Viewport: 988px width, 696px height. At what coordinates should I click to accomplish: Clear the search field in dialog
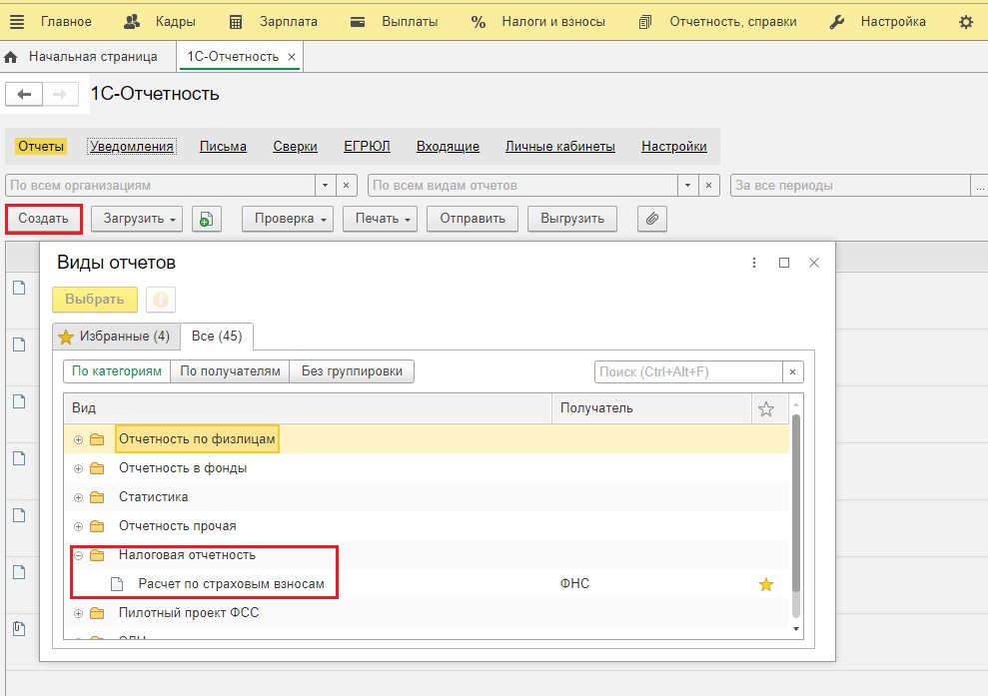click(792, 372)
